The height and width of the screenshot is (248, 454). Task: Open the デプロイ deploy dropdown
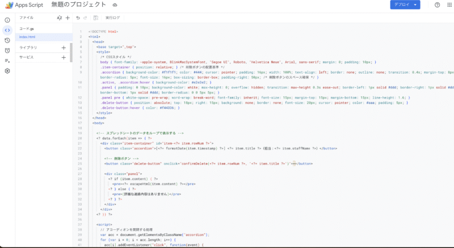click(x=405, y=5)
